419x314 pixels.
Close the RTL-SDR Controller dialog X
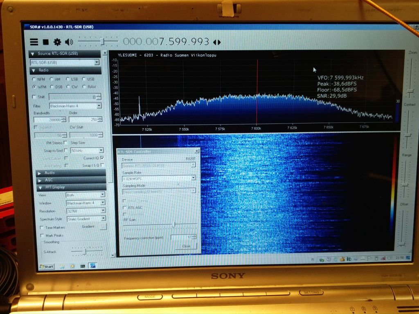(197, 151)
